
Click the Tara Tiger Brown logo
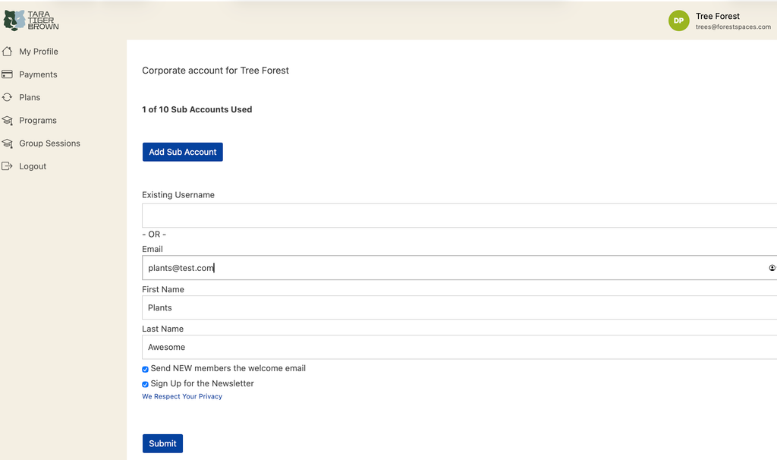(30, 20)
